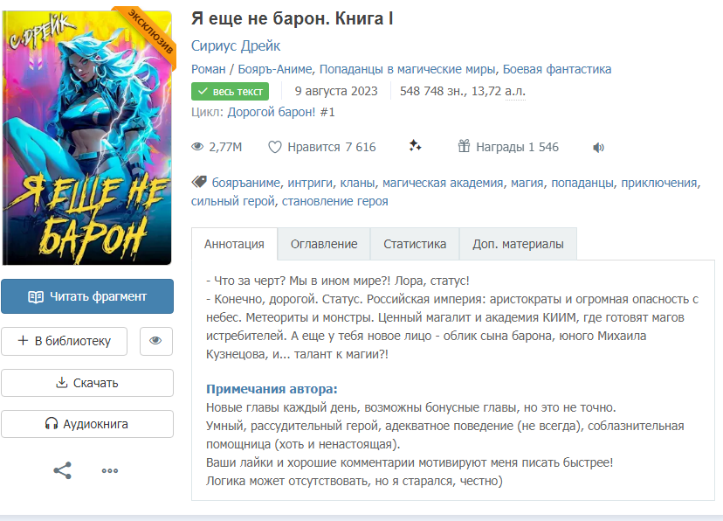Click the views eye counter 2,77М
This screenshot has height=521, width=723.
click(x=217, y=147)
